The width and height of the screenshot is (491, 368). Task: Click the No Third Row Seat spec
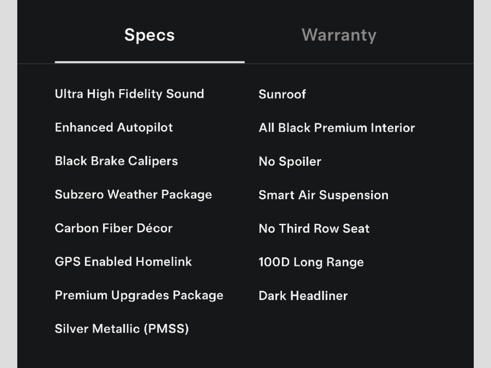point(314,229)
